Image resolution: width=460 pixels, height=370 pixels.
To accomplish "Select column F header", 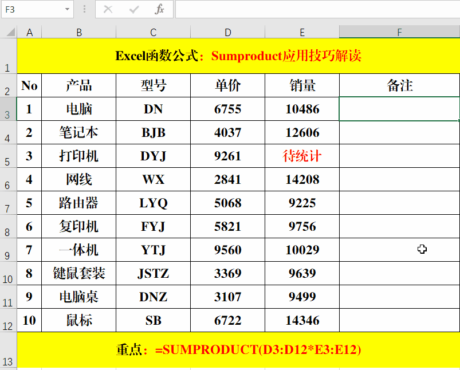I will (x=400, y=32).
